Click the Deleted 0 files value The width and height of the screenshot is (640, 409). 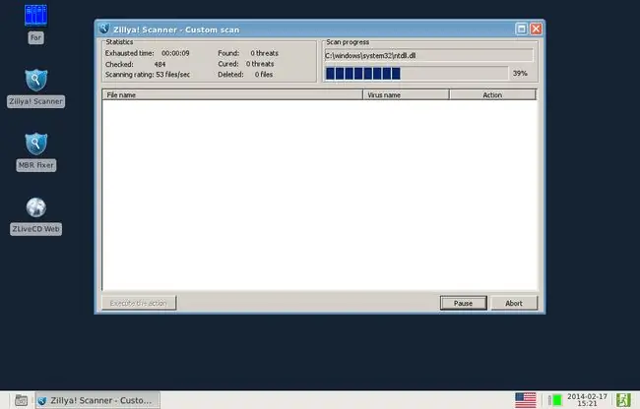pyautogui.click(x=264, y=75)
